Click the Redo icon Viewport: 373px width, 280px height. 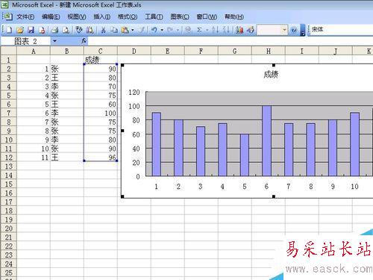(170, 30)
